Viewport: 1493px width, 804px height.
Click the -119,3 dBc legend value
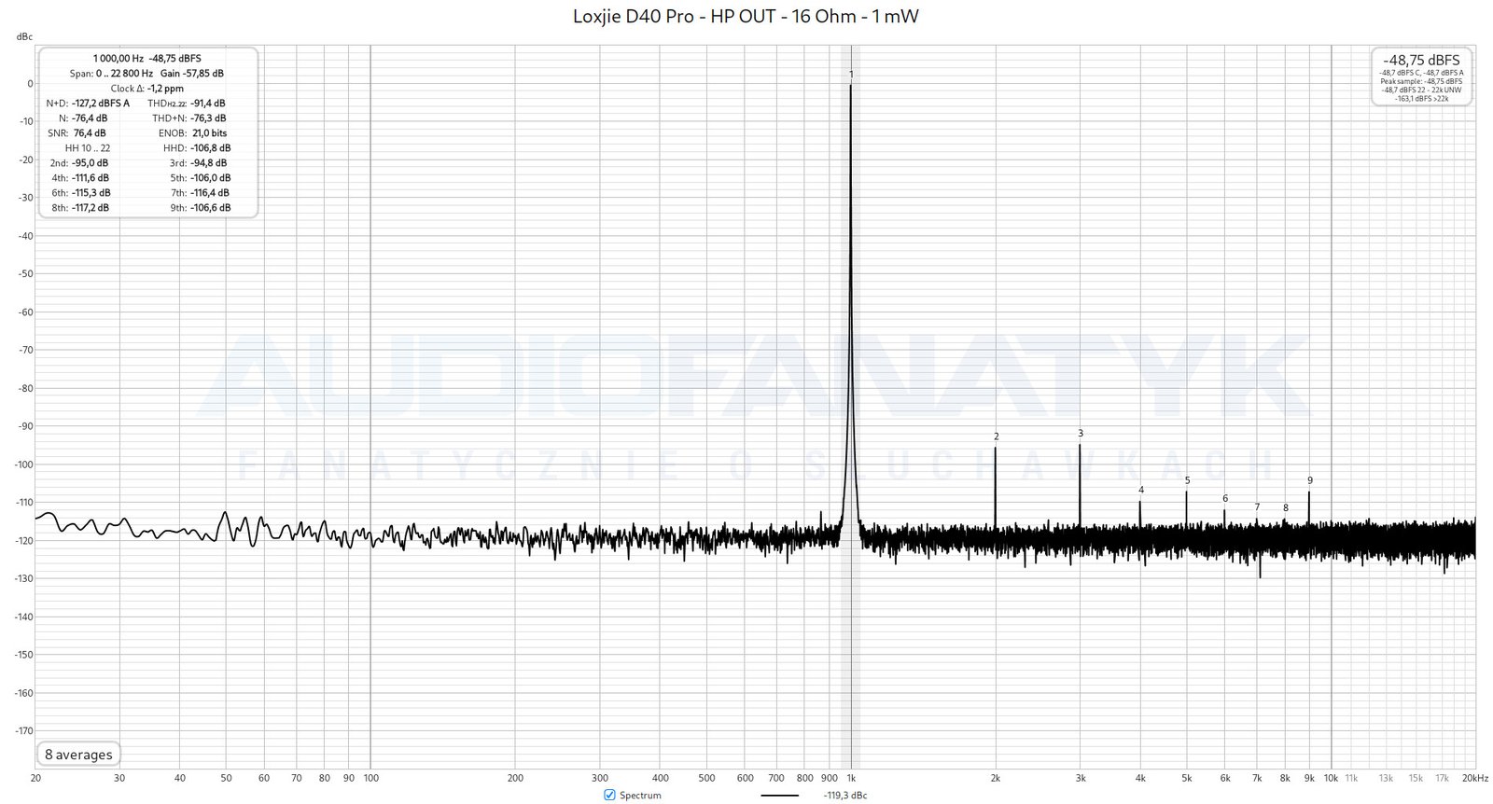[845, 796]
